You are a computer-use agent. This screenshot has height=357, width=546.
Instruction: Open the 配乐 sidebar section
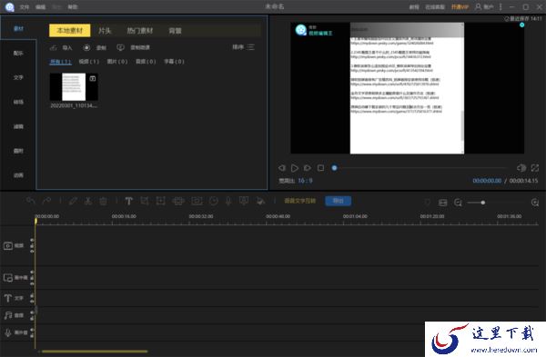tap(18, 54)
